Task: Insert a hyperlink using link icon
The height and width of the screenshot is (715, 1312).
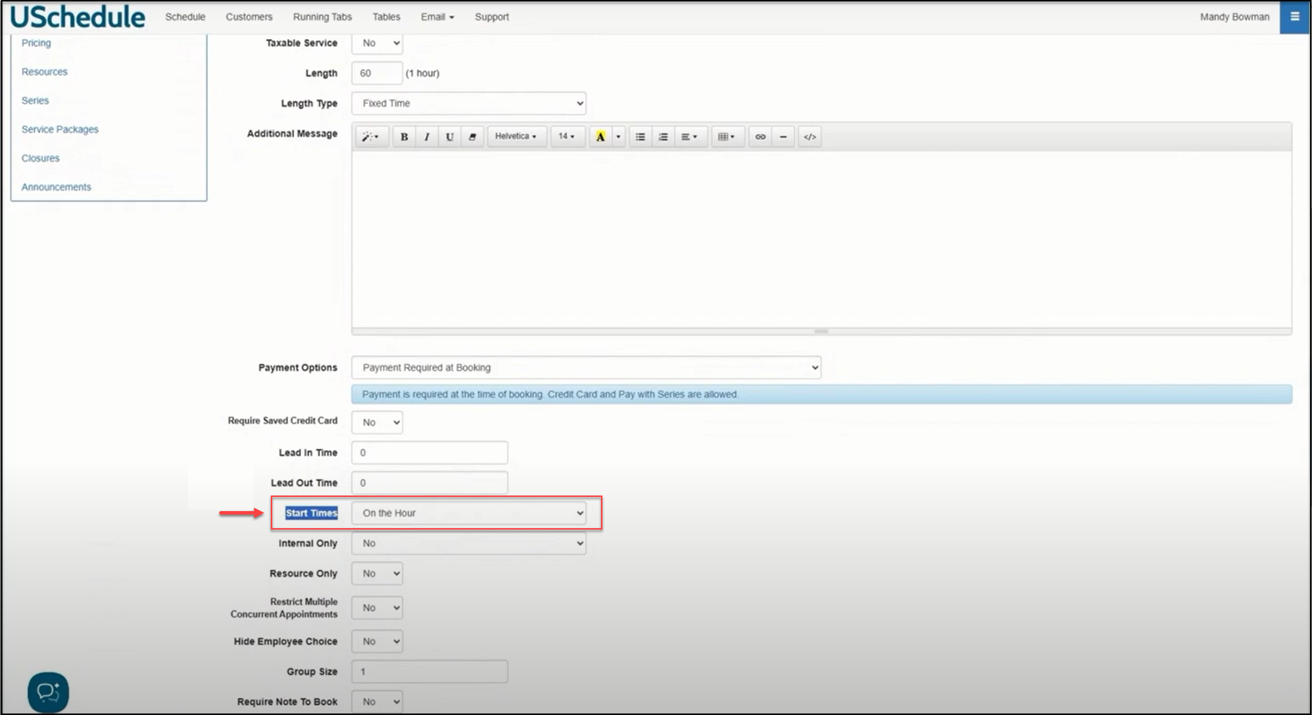Action: [760, 136]
